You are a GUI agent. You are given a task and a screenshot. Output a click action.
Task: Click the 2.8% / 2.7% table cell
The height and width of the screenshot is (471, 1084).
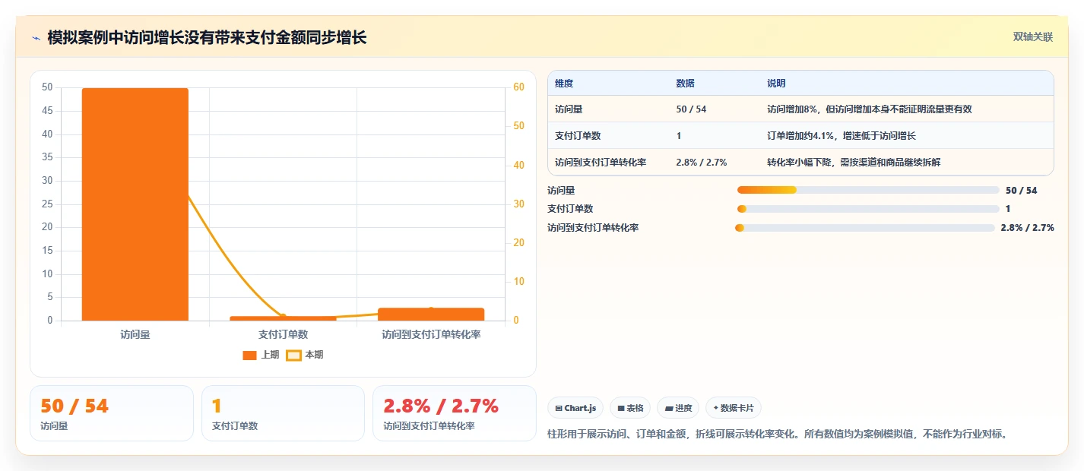coord(701,163)
